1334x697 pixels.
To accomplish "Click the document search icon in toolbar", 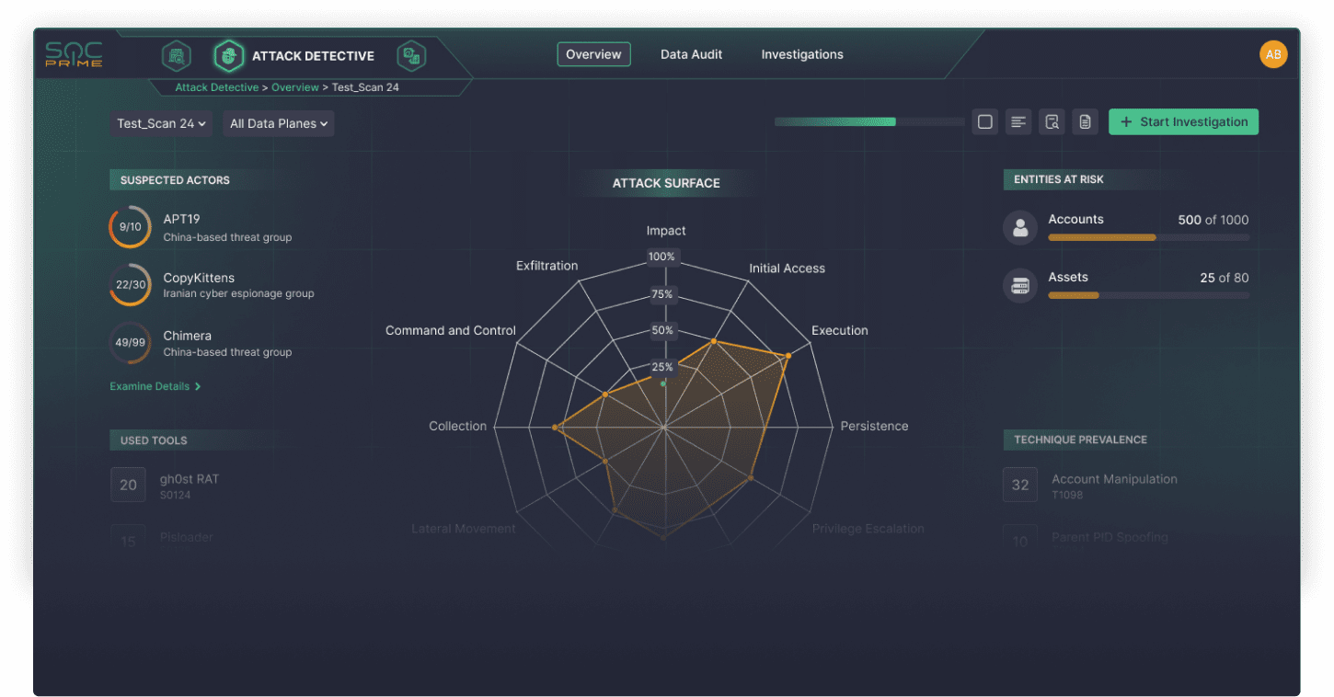I will (1052, 122).
